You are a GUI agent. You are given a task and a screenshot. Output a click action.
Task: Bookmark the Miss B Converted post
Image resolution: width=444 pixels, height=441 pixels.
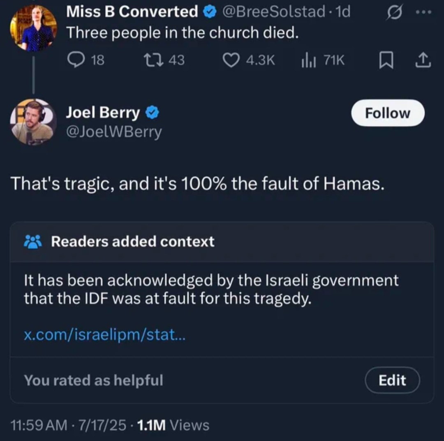tap(386, 60)
